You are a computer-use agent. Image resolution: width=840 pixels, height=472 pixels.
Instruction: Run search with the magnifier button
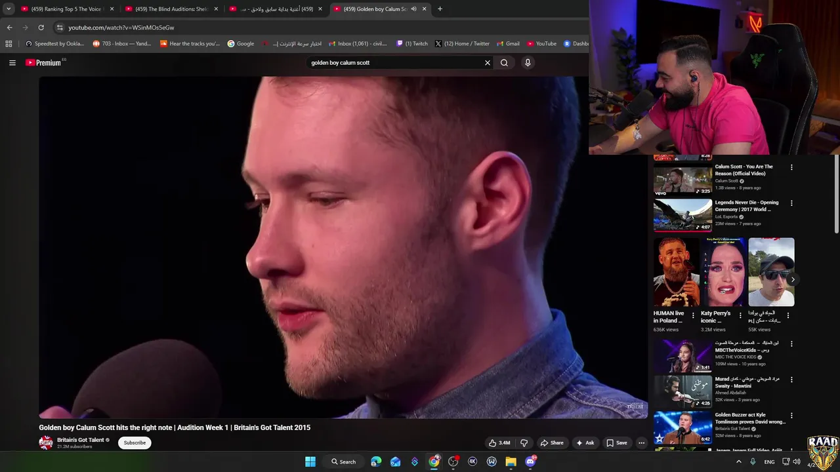pos(504,63)
